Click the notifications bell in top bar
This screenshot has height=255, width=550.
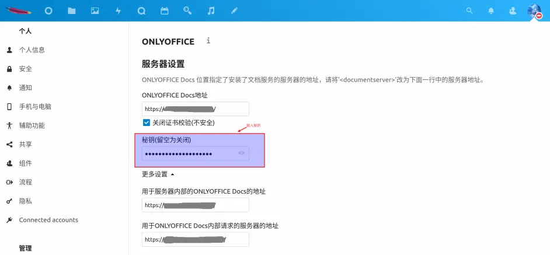click(x=491, y=11)
